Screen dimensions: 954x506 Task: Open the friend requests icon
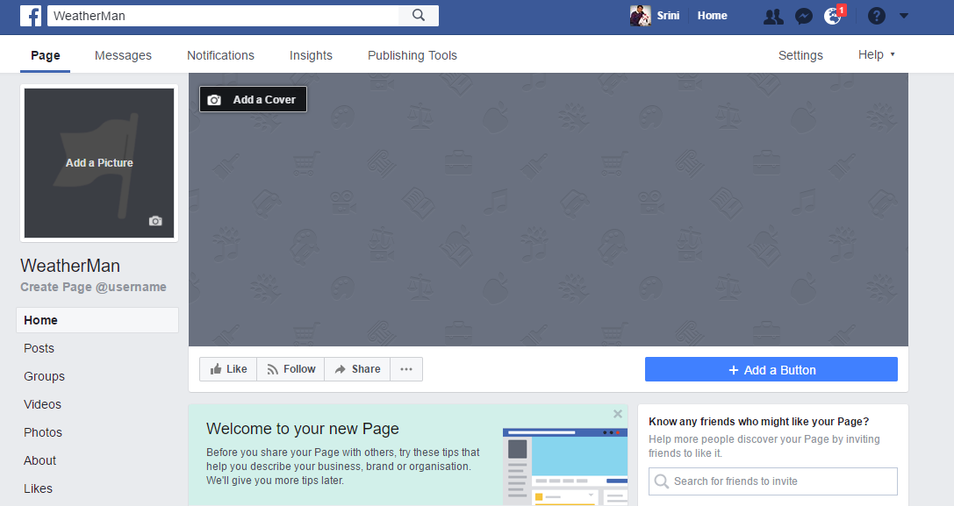[773, 17]
